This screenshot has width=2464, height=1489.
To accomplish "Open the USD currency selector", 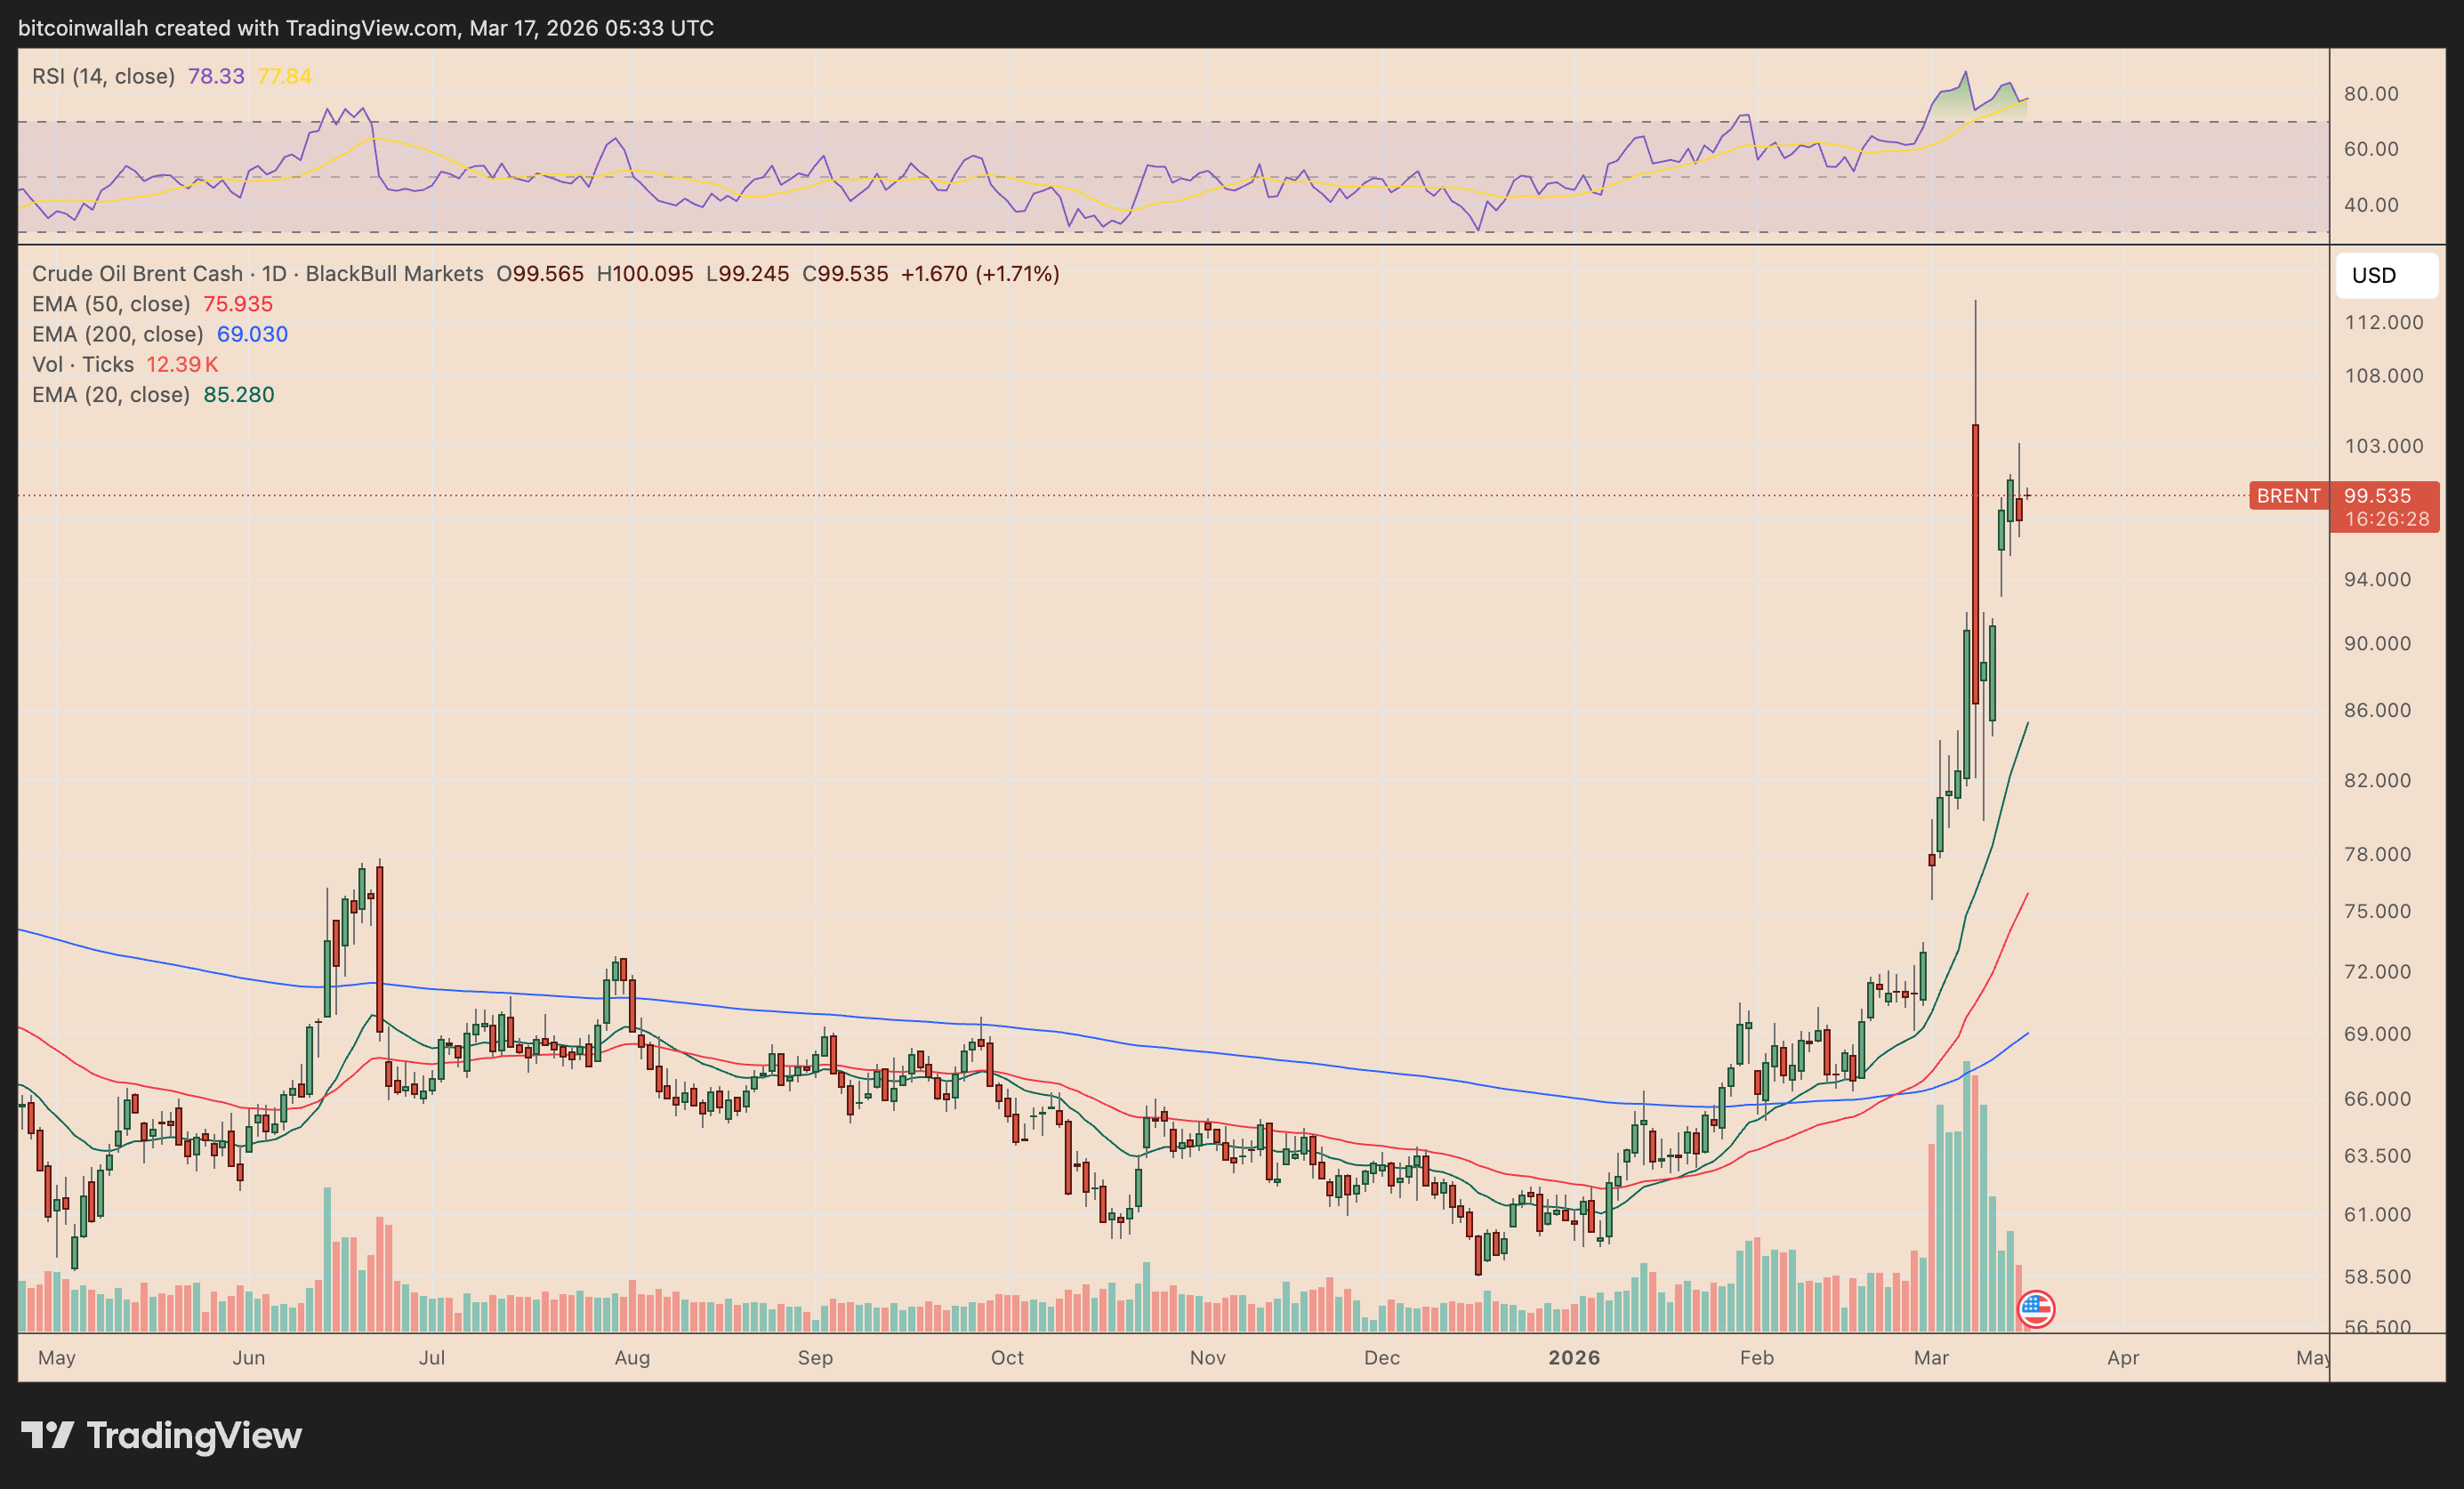I will click(2386, 275).
